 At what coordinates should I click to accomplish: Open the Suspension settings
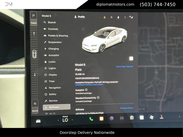[53, 42]
